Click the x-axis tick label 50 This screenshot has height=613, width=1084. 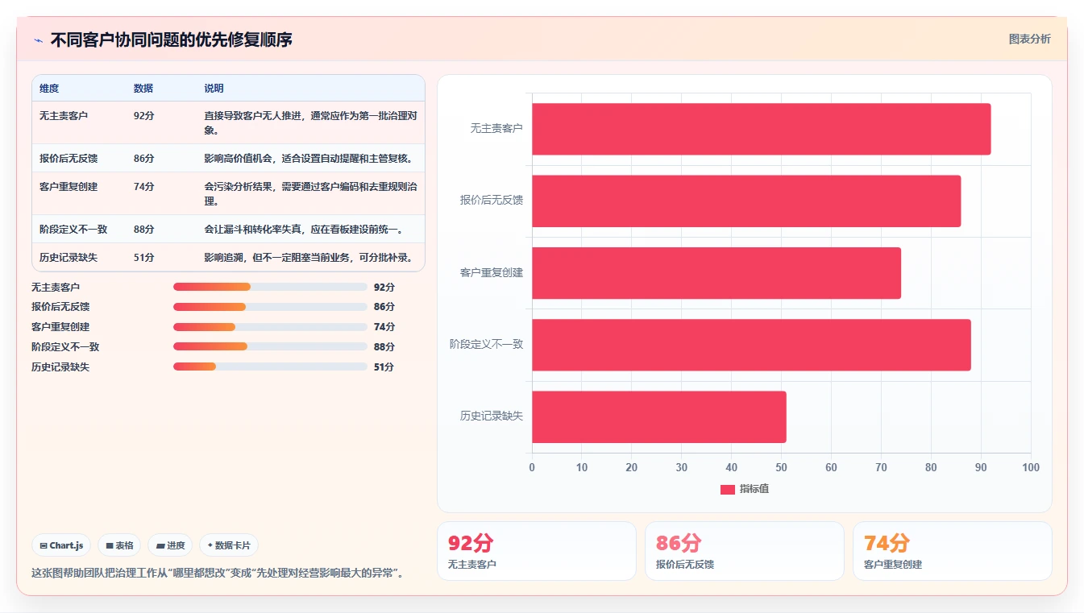pyautogui.click(x=781, y=468)
